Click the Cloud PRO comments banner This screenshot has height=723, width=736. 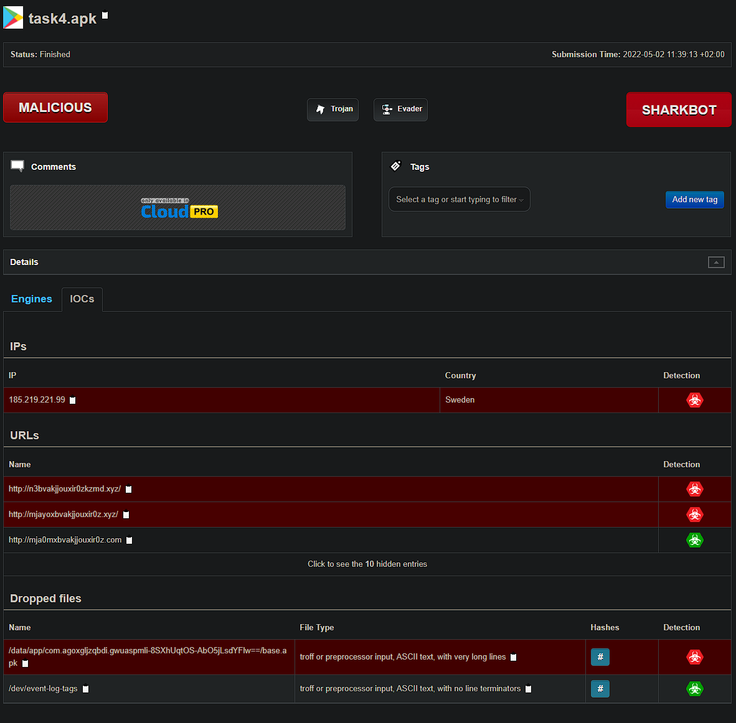tap(177, 207)
